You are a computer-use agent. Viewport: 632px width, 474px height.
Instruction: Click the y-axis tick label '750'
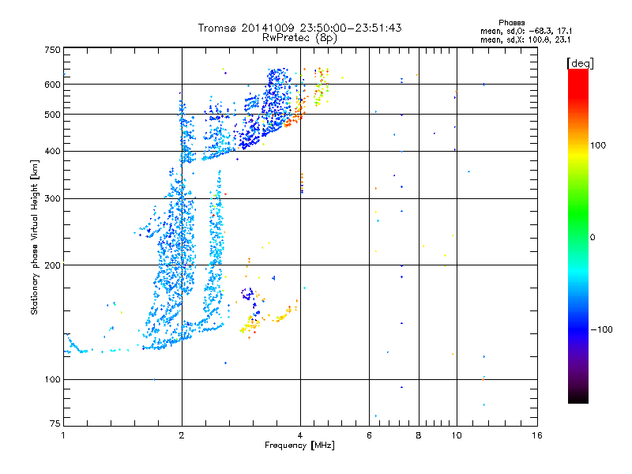click(x=52, y=50)
